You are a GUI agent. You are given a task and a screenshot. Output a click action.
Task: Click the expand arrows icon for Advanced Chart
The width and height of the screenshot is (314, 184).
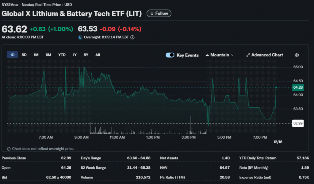(248, 55)
